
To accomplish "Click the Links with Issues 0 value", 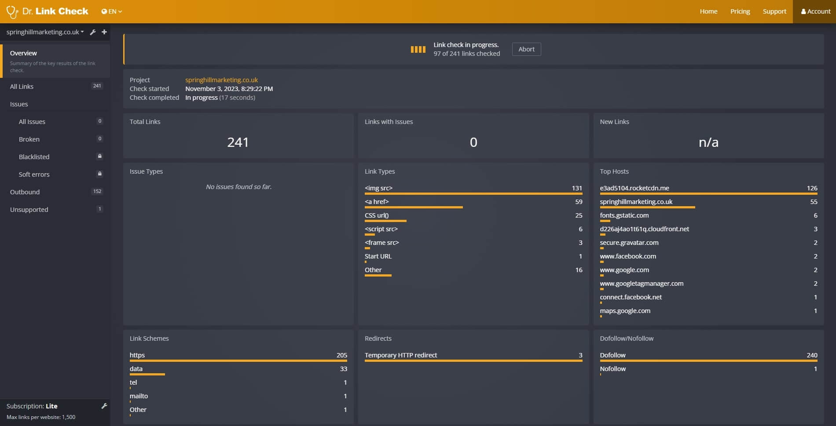I will [x=473, y=142].
